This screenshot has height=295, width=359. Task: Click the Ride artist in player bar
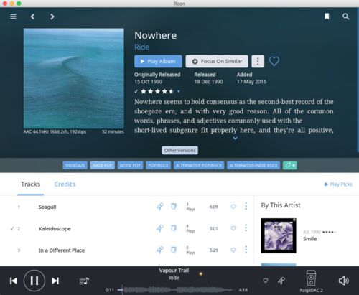(x=174, y=278)
